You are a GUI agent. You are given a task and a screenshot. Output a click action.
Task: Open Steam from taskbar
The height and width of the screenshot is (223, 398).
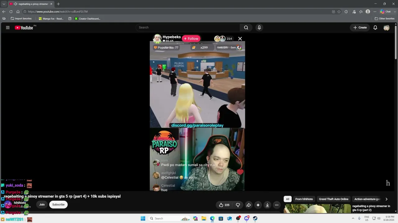(255, 219)
